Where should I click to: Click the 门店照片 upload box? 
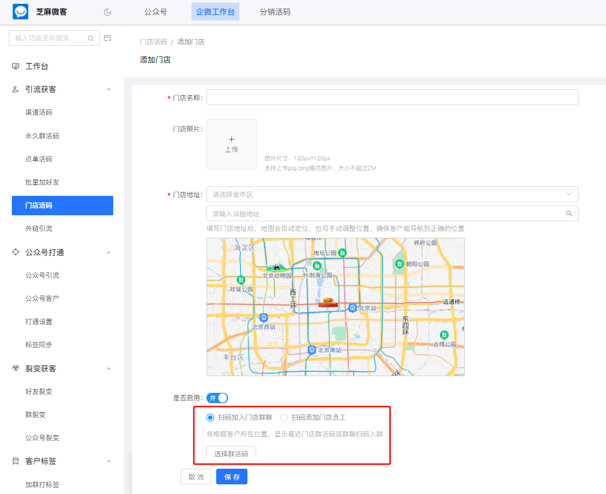tap(231, 144)
